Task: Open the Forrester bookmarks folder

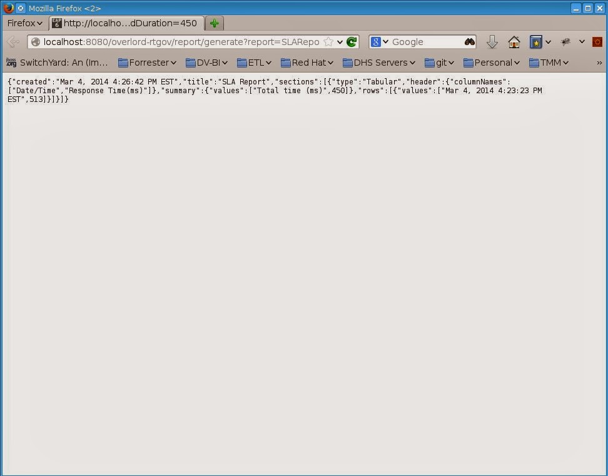Action: (x=147, y=63)
